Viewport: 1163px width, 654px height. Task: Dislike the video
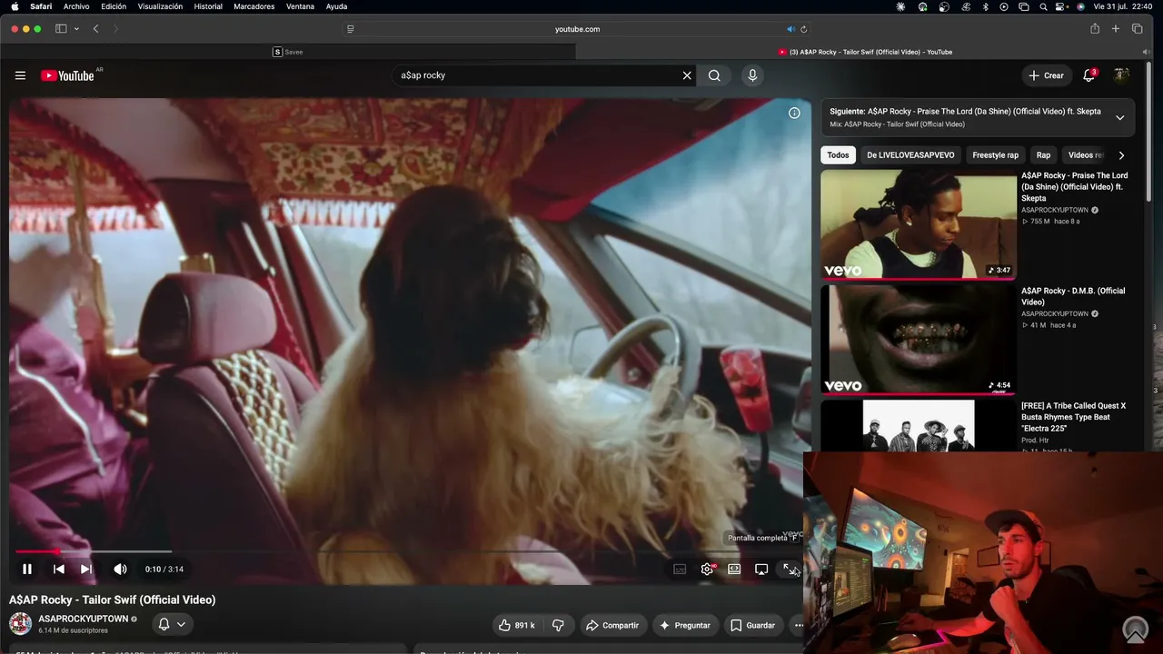coord(558,625)
